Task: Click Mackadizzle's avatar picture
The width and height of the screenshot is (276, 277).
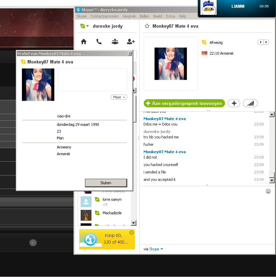Action: [86, 215]
